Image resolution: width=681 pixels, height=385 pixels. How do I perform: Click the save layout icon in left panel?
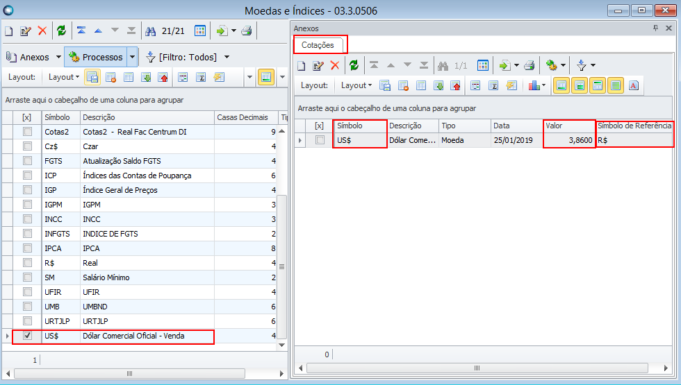pyautogui.click(x=92, y=77)
